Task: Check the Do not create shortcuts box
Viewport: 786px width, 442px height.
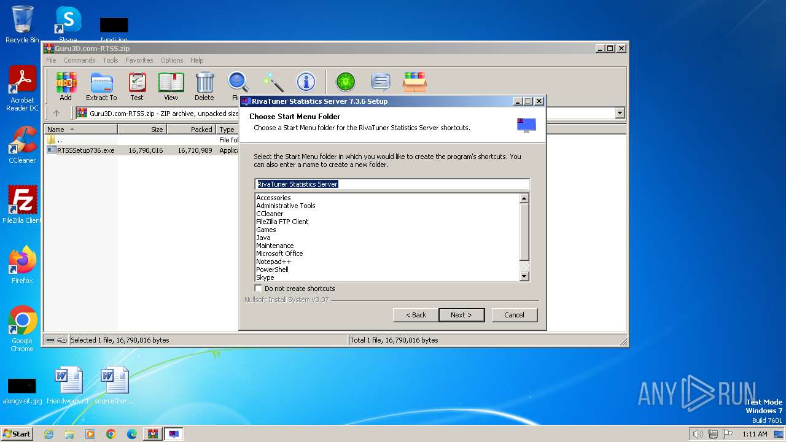Action: [x=259, y=288]
